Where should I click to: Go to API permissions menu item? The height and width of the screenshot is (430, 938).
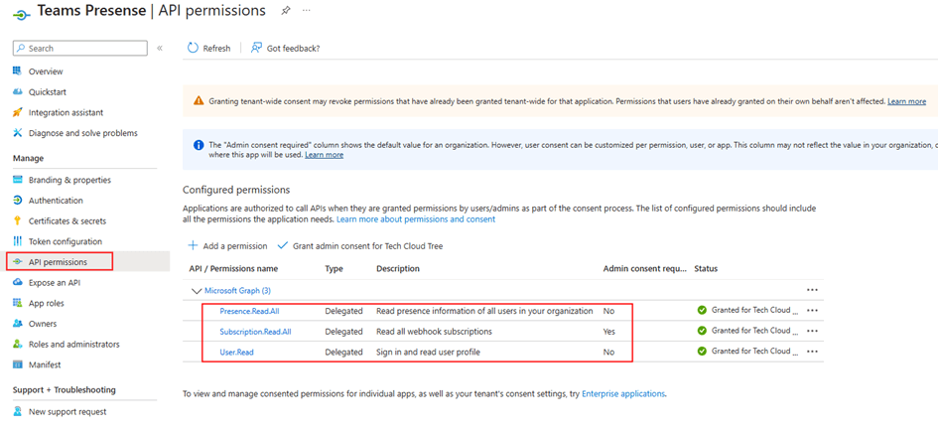pos(58,262)
